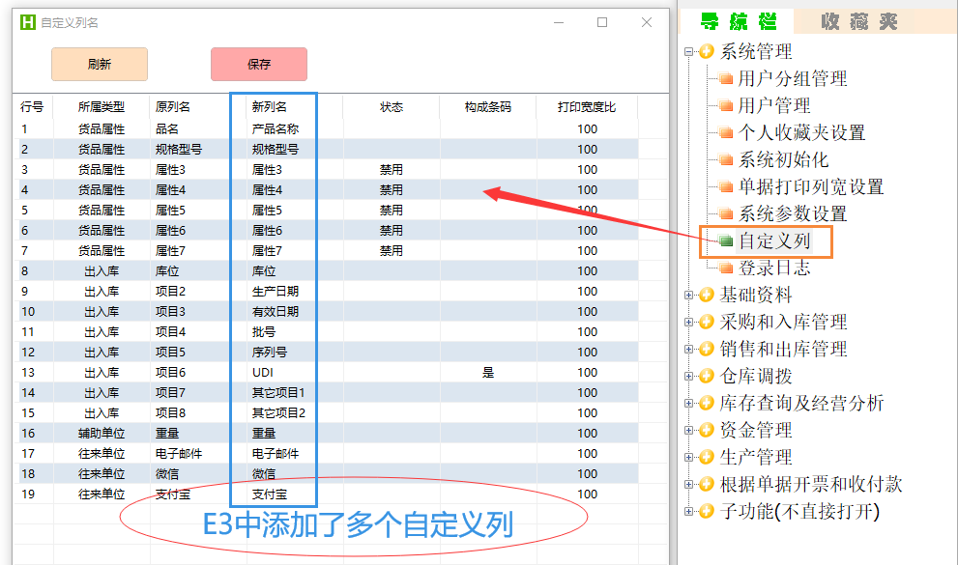
Task: Click the 生产管理 folder icon
Action: (x=707, y=457)
